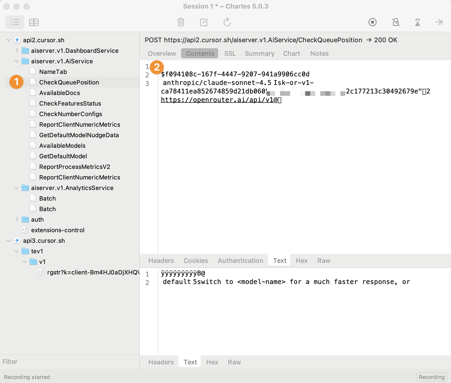Click the compose/edit request icon
Image resolution: width=451 pixels, height=383 pixels.
tap(204, 22)
